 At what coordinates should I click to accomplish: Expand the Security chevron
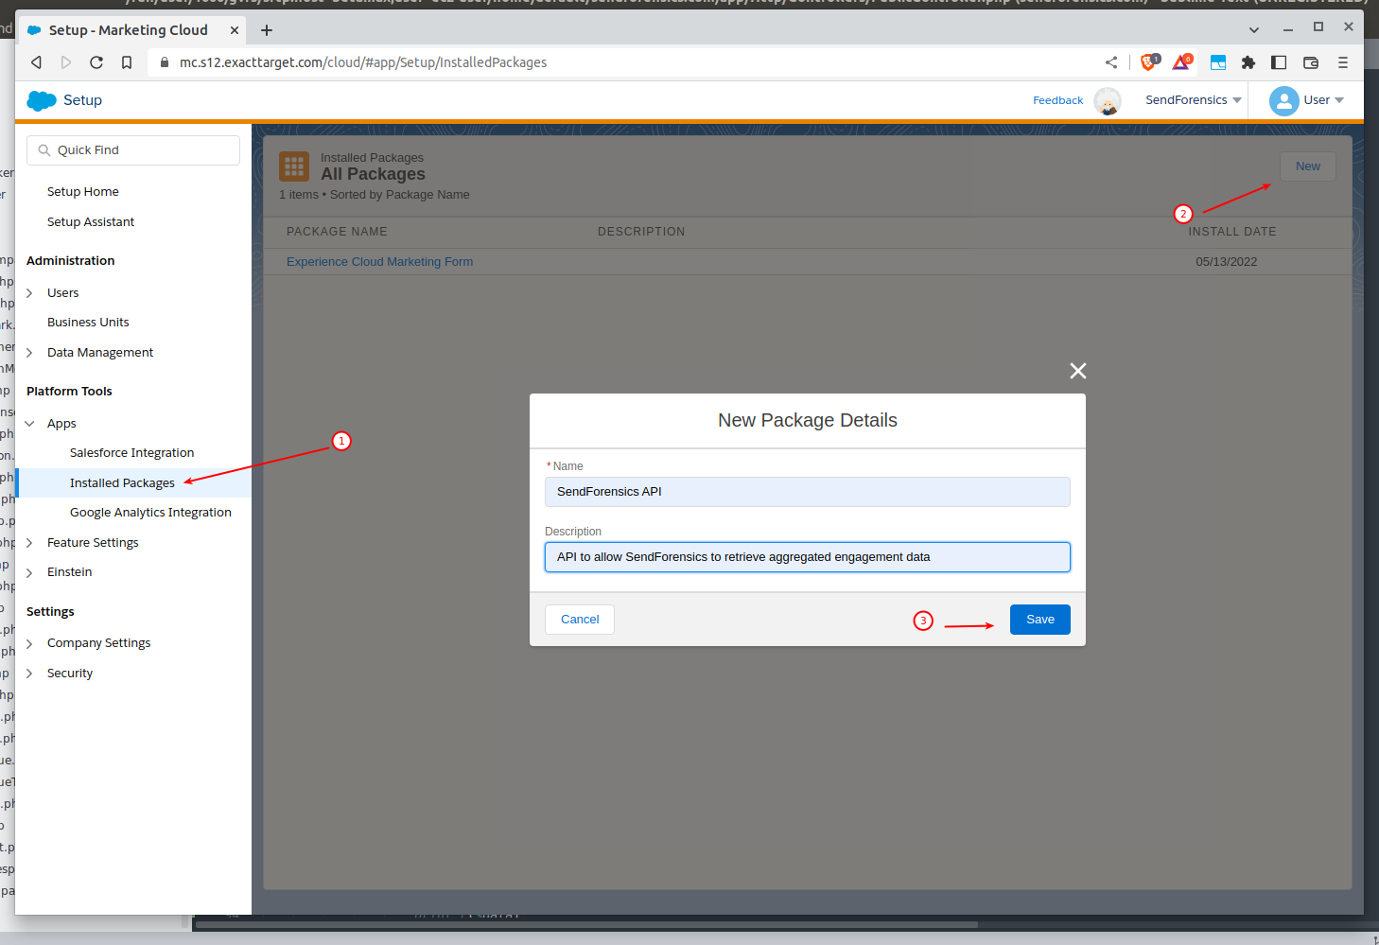pos(29,674)
